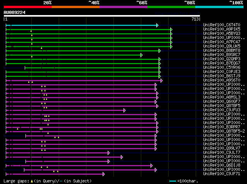The image size is (247, 184).
Task: Open the UniRef100_Q8TBF5 hit label
Action: point(222,106)
